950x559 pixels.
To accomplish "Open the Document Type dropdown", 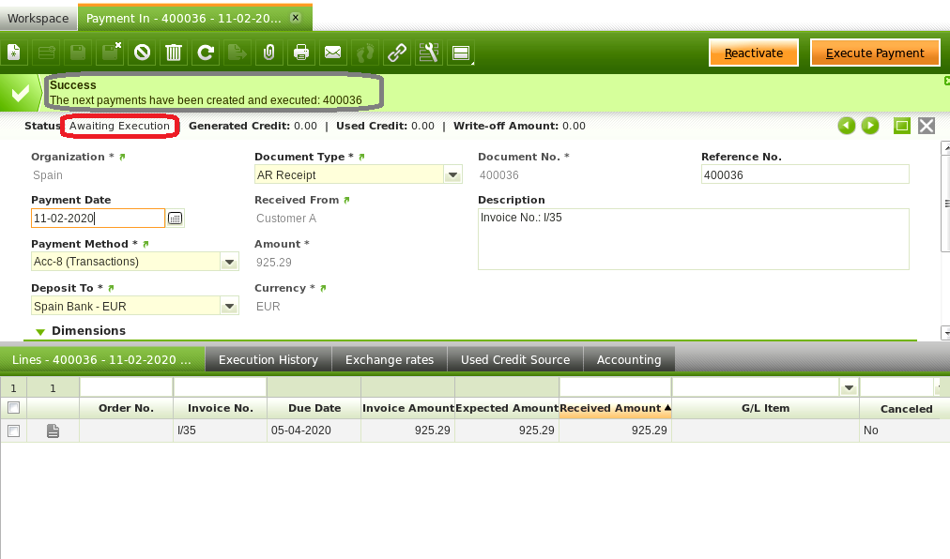I will tap(452, 175).
